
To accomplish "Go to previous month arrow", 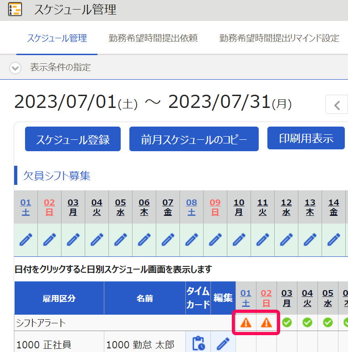I will pos(337,105).
